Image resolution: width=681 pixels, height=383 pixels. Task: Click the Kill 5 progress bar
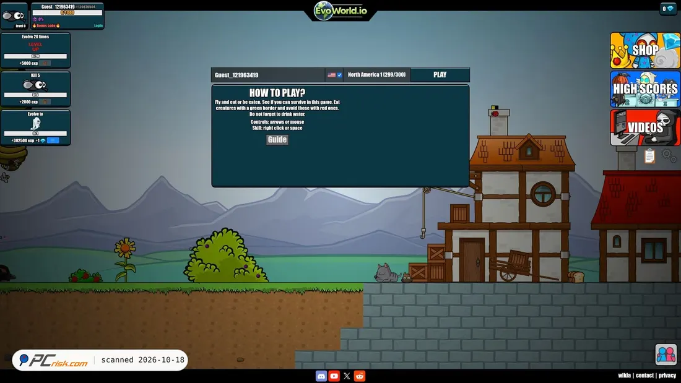click(36, 95)
